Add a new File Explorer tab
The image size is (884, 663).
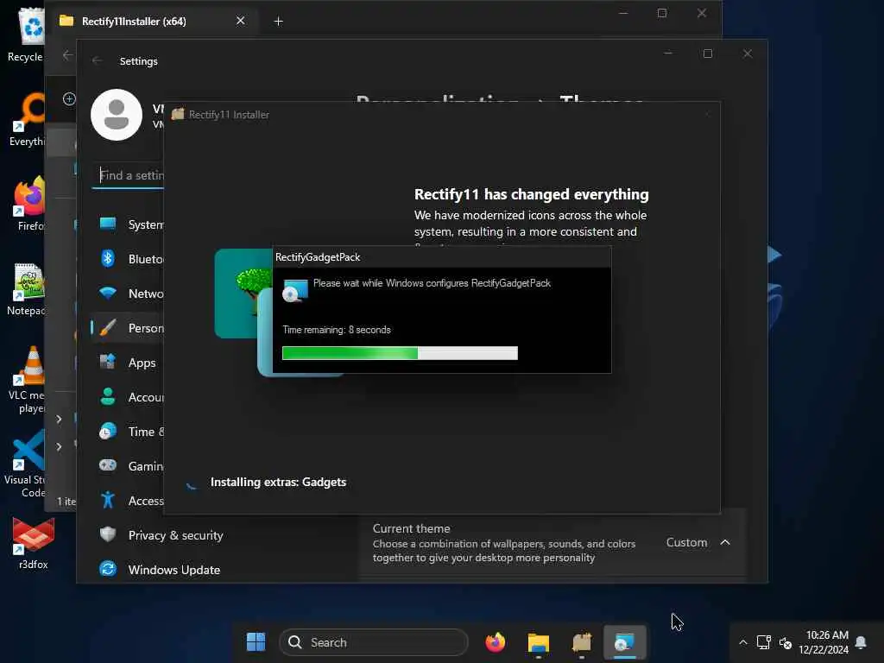click(278, 22)
